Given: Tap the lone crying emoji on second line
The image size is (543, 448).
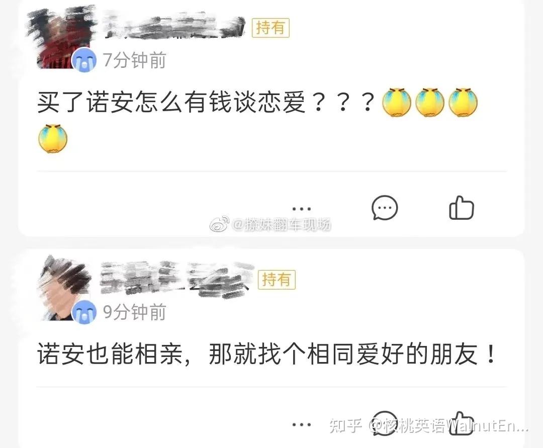Looking at the screenshot, I should [x=53, y=138].
